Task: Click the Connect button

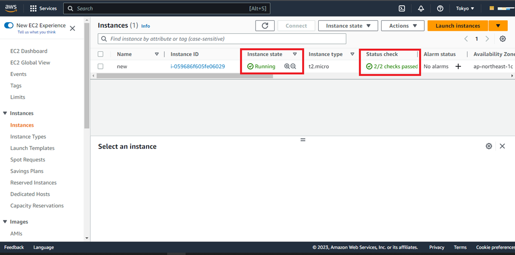Action: [296, 26]
